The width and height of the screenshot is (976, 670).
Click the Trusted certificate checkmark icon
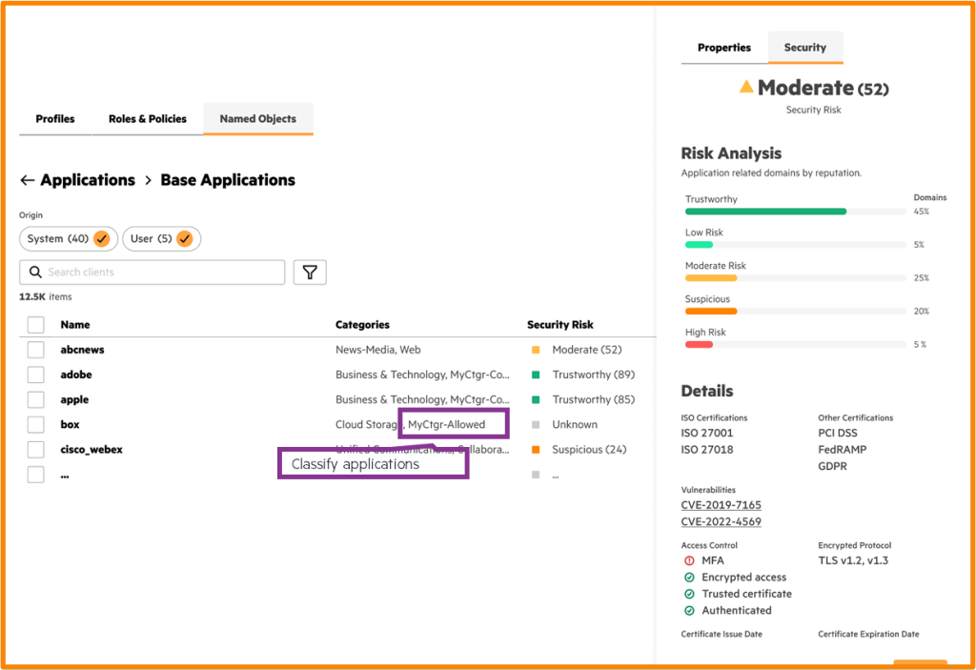(689, 594)
